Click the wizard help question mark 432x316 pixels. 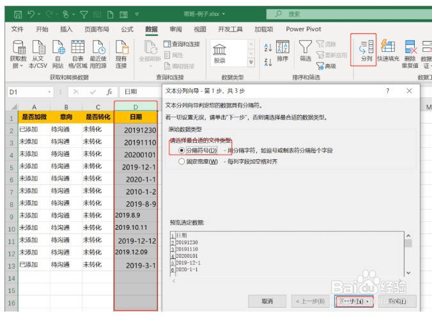pyautogui.click(x=388, y=91)
